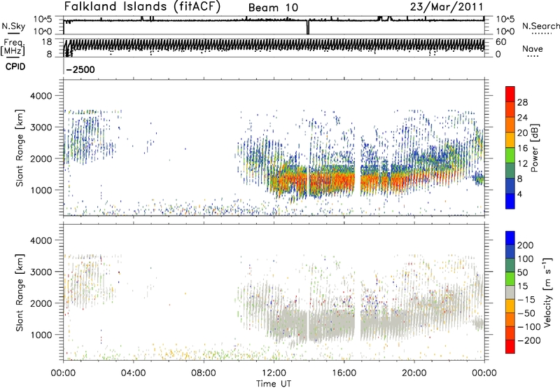
Task: Click the "Time UT" axis title
Action: 274,383
